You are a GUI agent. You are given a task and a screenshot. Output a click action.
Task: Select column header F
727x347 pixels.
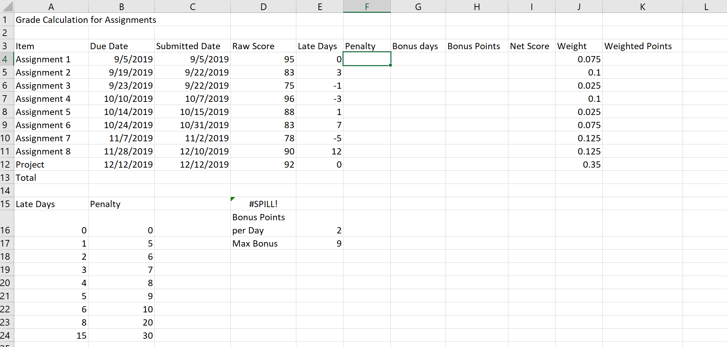point(367,6)
